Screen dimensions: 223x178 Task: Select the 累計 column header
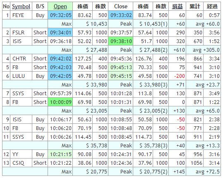pos(195,6)
